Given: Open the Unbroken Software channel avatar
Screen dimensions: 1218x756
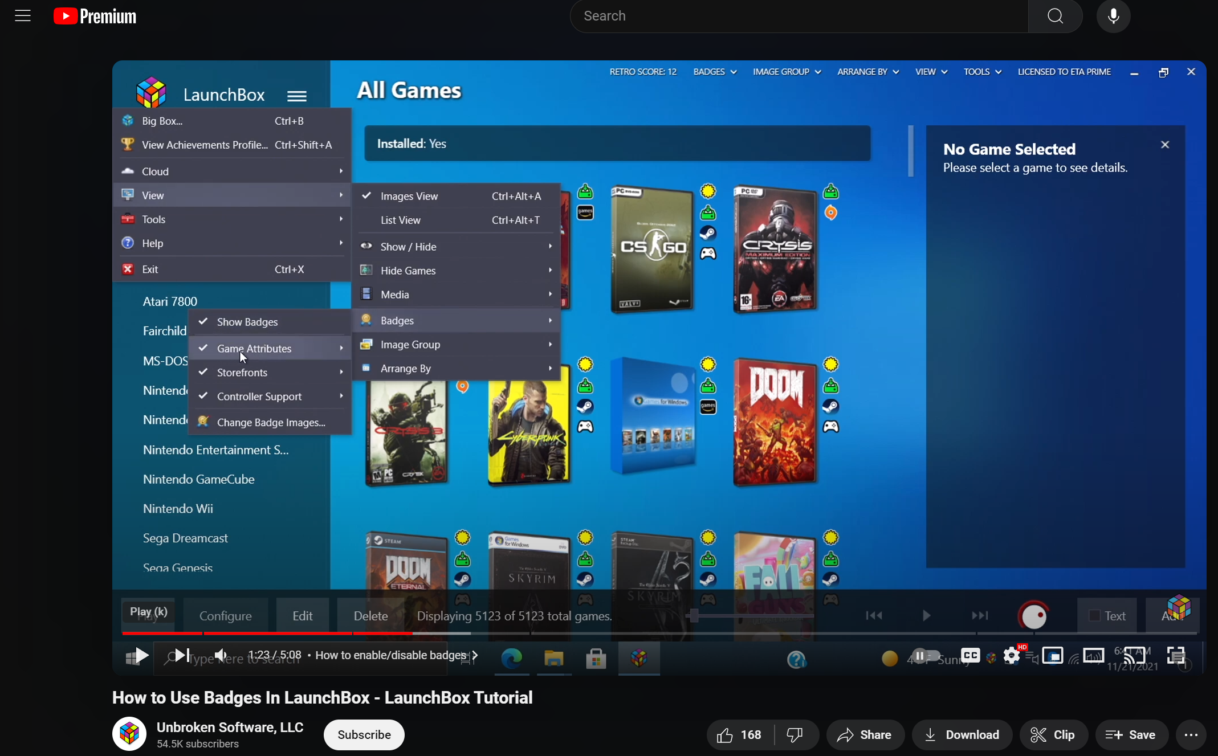Looking at the screenshot, I should pyautogui.click(x=129, y=734).
